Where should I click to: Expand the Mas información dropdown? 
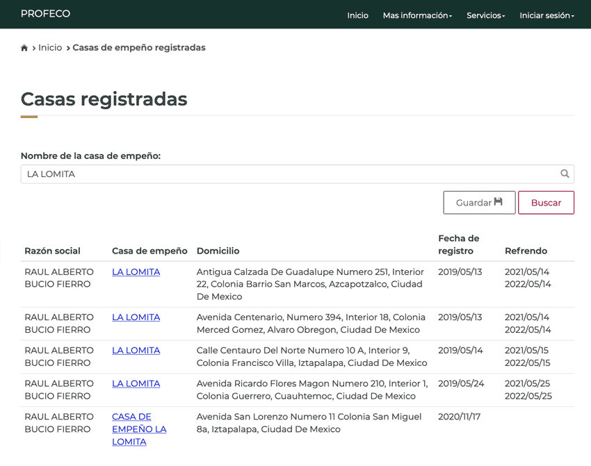click(417, 15)
